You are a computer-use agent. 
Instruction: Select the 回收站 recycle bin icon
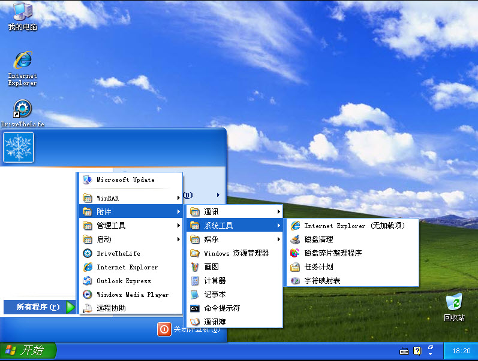point(454,307)
